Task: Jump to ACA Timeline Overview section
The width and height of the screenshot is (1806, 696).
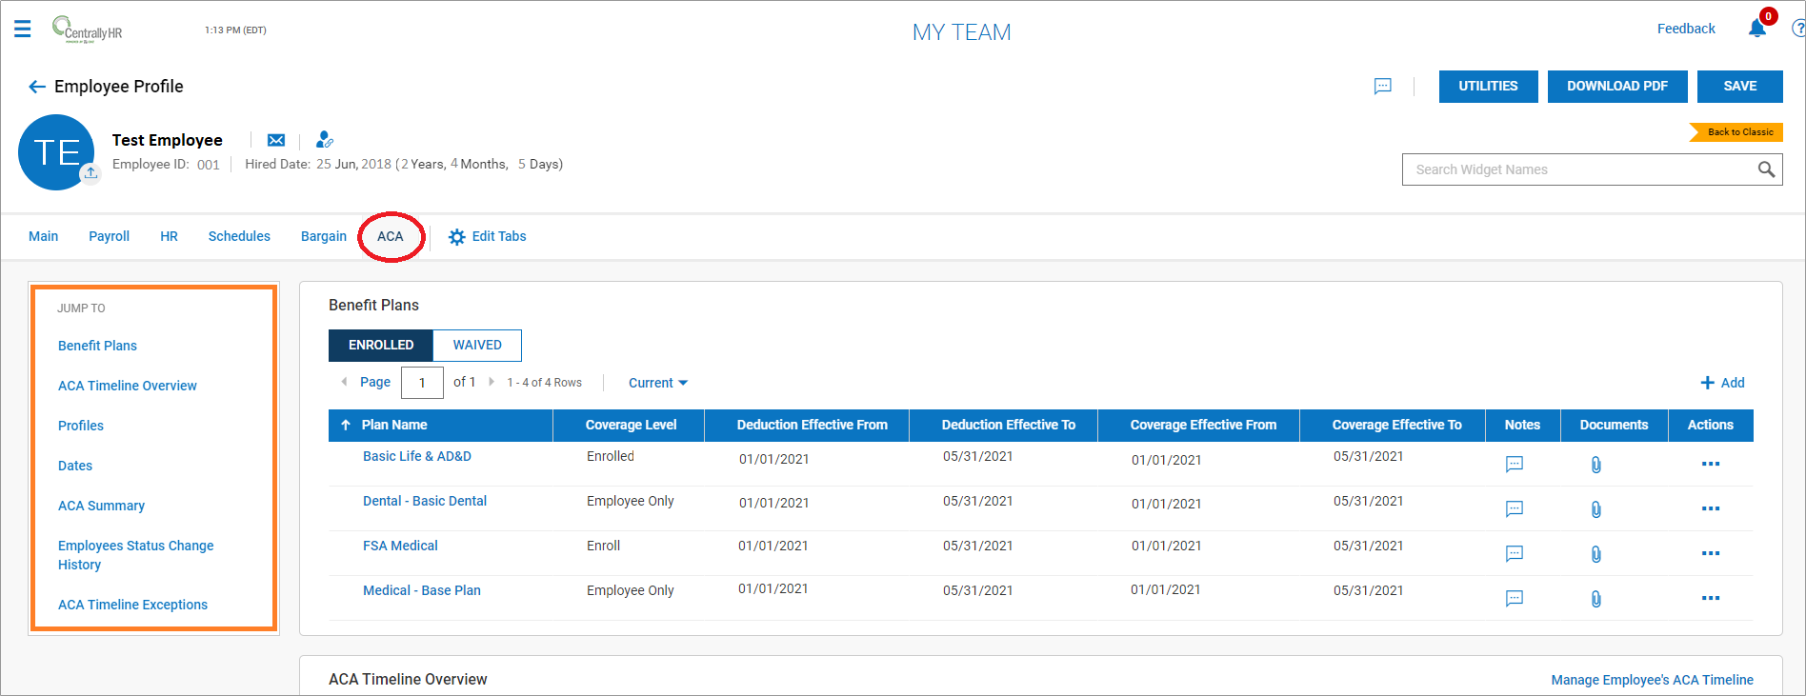Action: click(x=128, y=386)
